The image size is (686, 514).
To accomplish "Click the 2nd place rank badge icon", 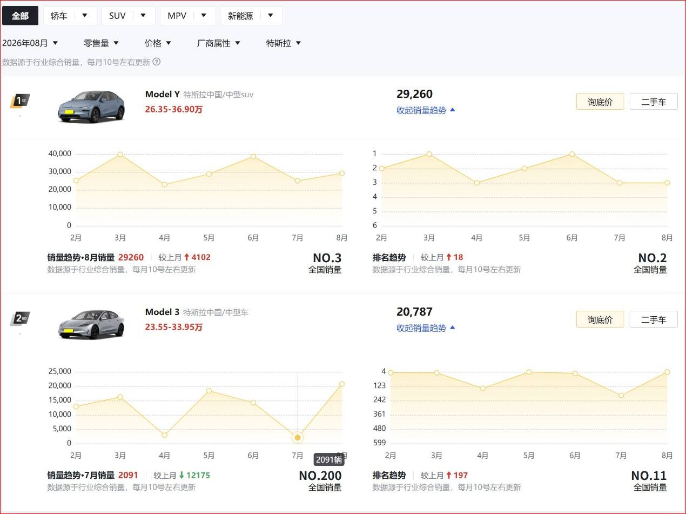I will (x=20, y=319).
